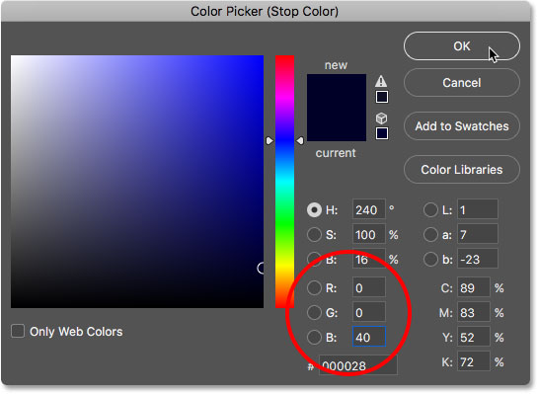This screenshot has width=538, height=394.
Task: Click the right hue slider arrow
Action: pos(300,140)
